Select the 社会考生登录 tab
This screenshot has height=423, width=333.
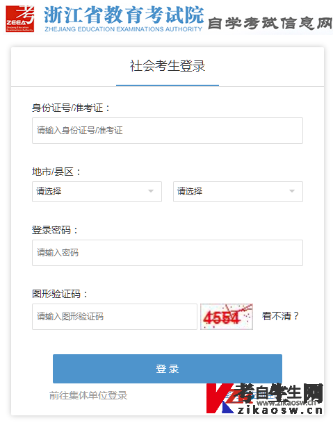pos(168,66)
